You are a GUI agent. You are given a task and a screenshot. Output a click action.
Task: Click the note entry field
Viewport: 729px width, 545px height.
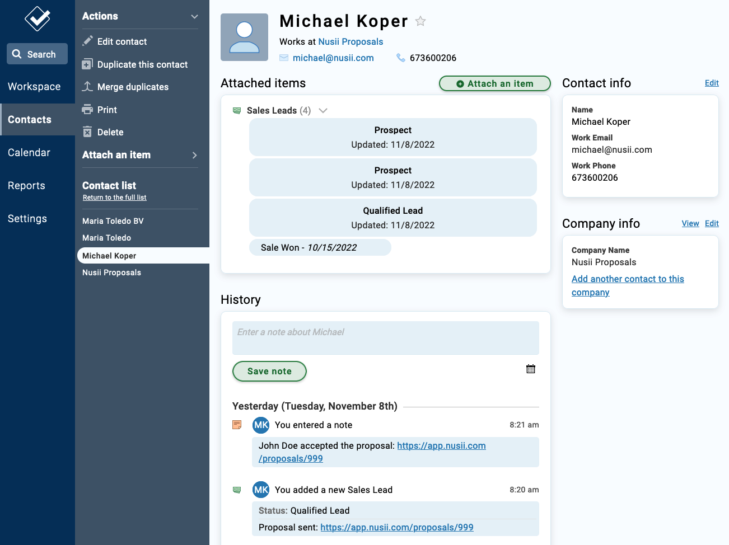385,337
